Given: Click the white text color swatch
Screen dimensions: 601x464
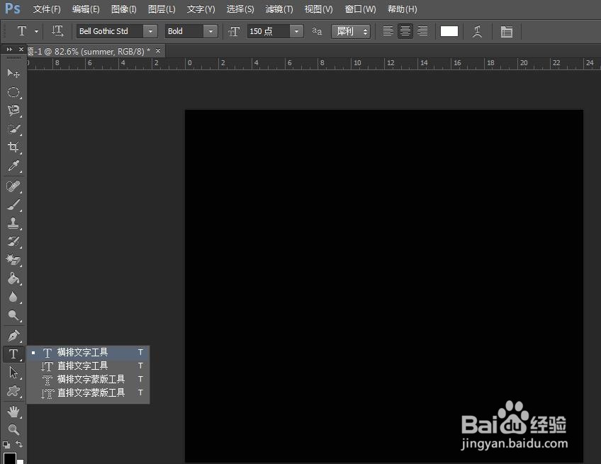Looking at the screenshot, I should pyautogui.click(x=449, y=31).
